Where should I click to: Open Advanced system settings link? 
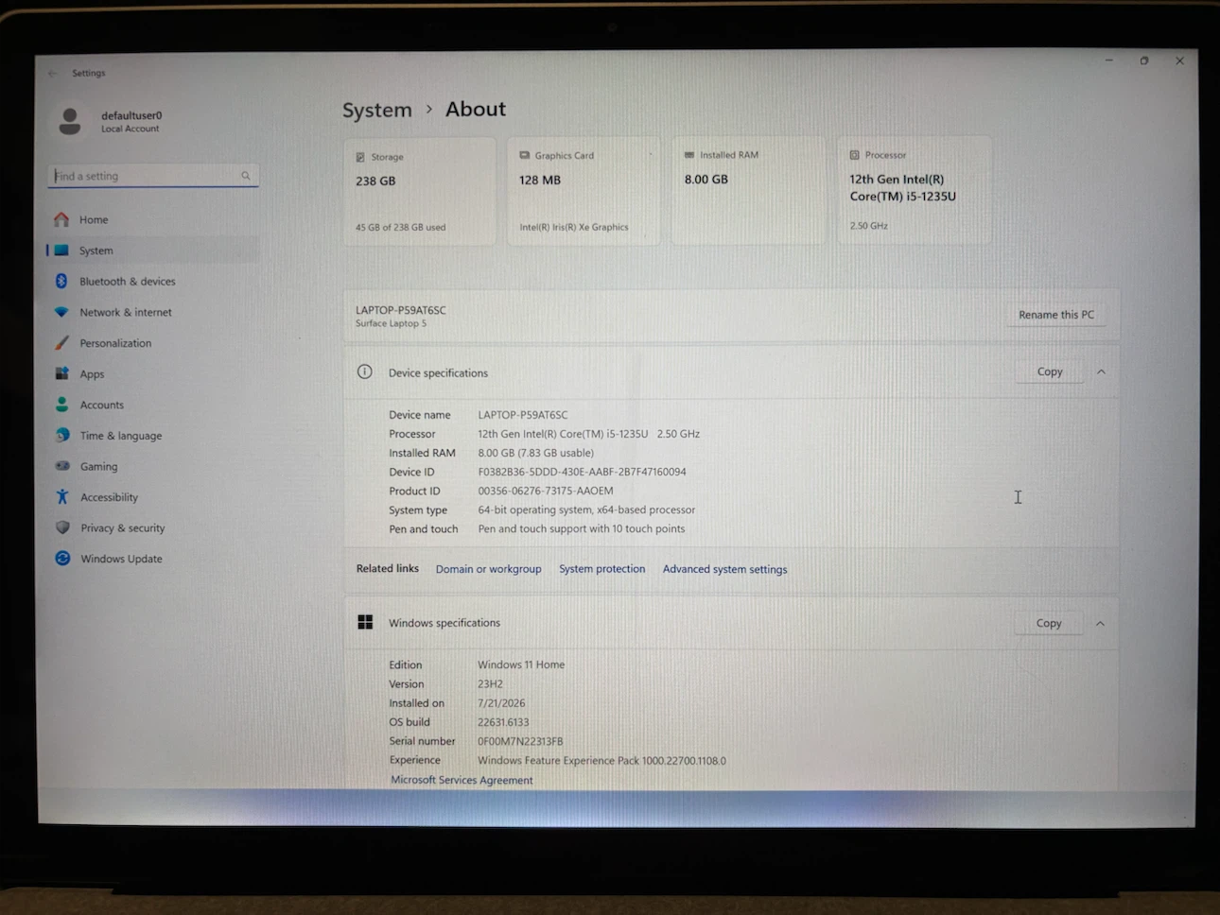coord(724,569)
